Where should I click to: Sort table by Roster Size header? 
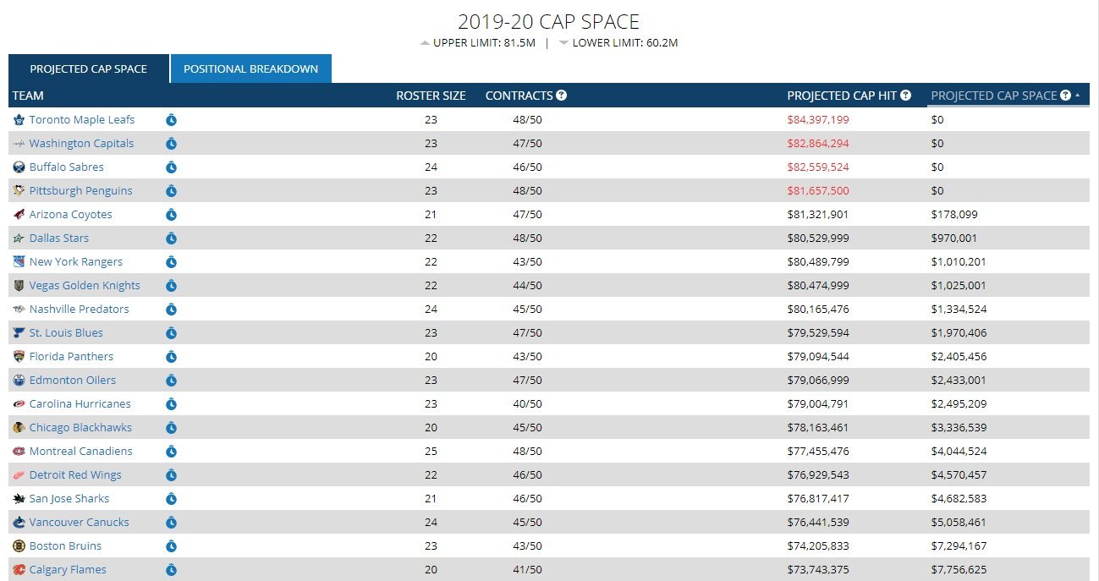point(431,96)
